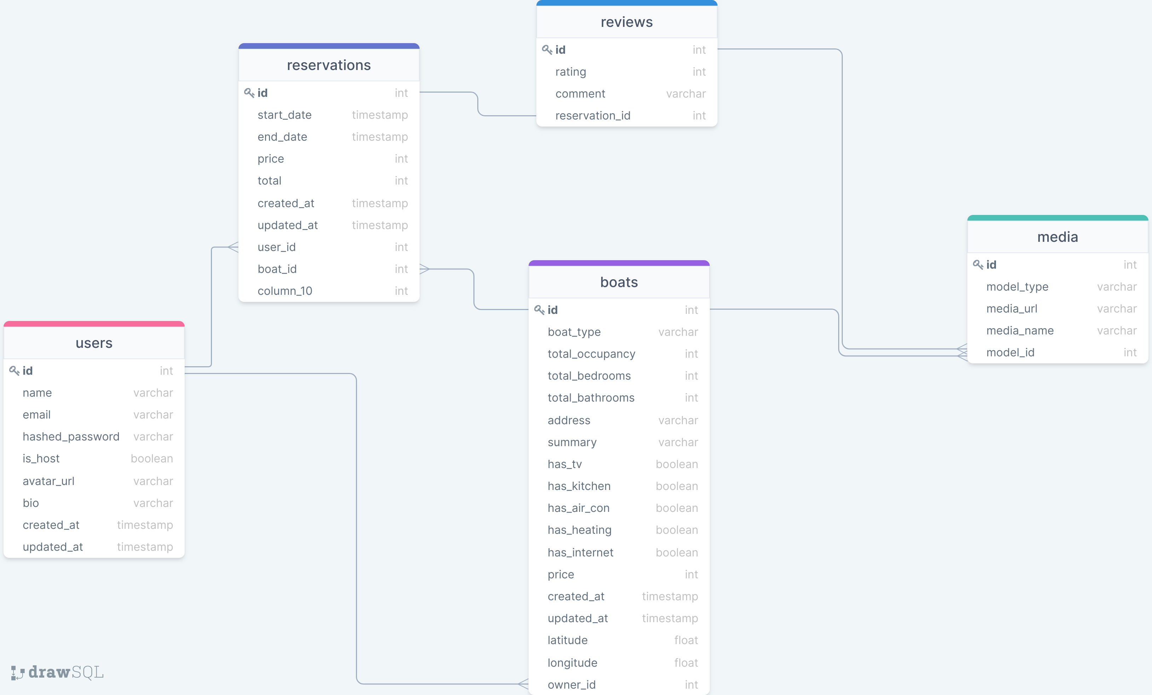Click the has_air_con column in boats
This screenshot has height=695, width=1152.
click(x=578, y=508)
